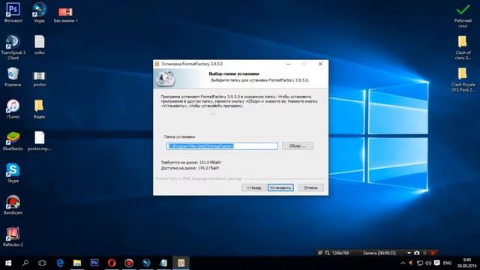Open the Bandicam desktop shortcut
The image size is (480, 270).
[13, 205]
